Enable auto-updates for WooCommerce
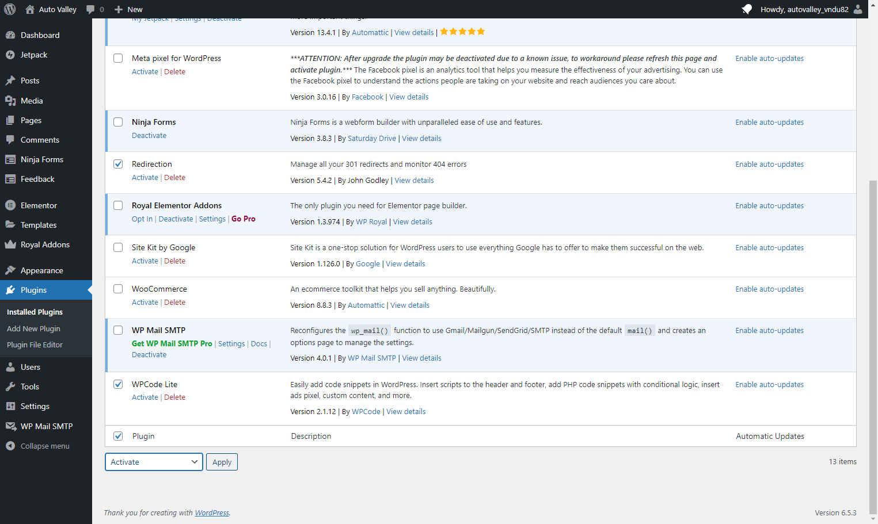Image resolution: width=878 pixels, height=524 pixels. 769,289
